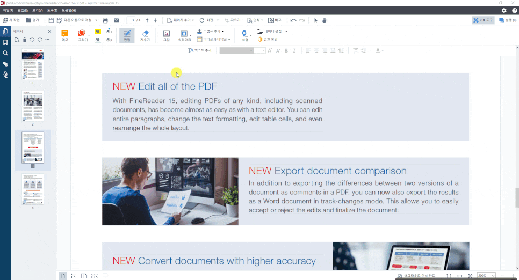Select the Hand pan tool

coord(324,20)
